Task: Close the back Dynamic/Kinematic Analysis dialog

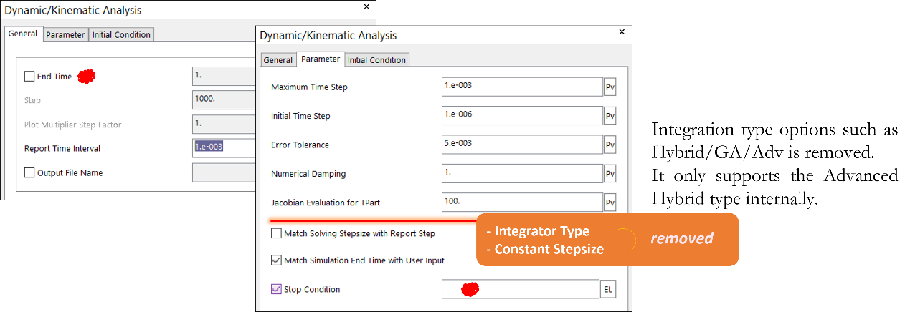Action: tap(366, 7)
